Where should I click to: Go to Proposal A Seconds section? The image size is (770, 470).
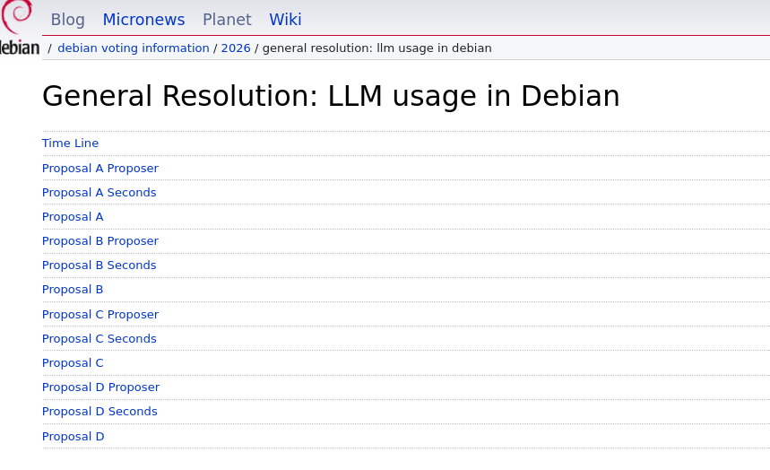99,192
